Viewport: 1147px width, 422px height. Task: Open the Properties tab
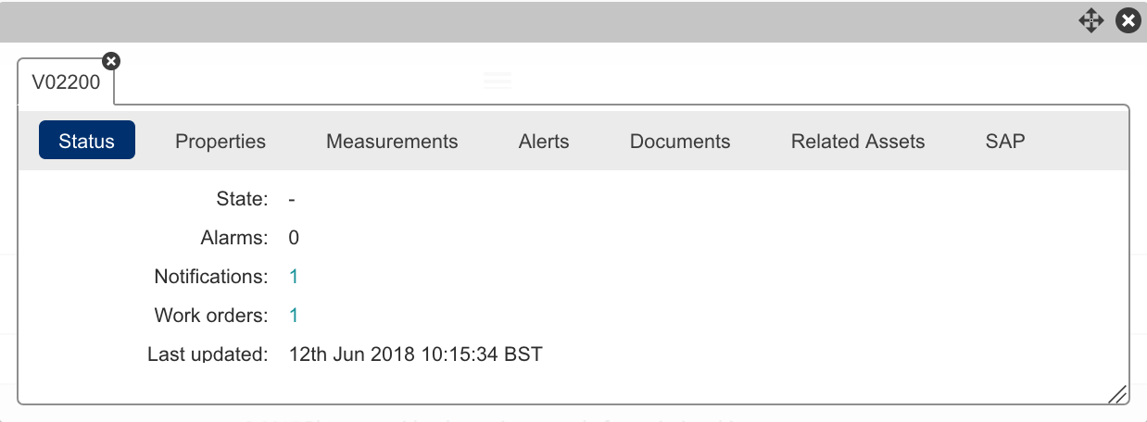pos(221,141)
